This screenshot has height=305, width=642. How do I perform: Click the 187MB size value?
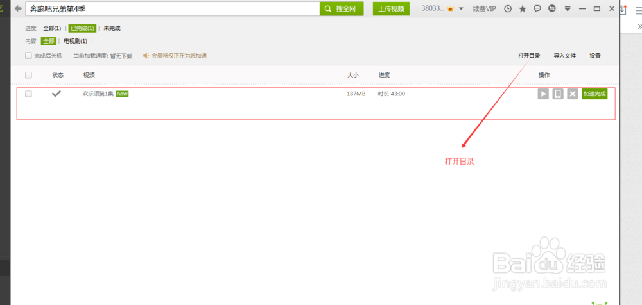[356, 94]
